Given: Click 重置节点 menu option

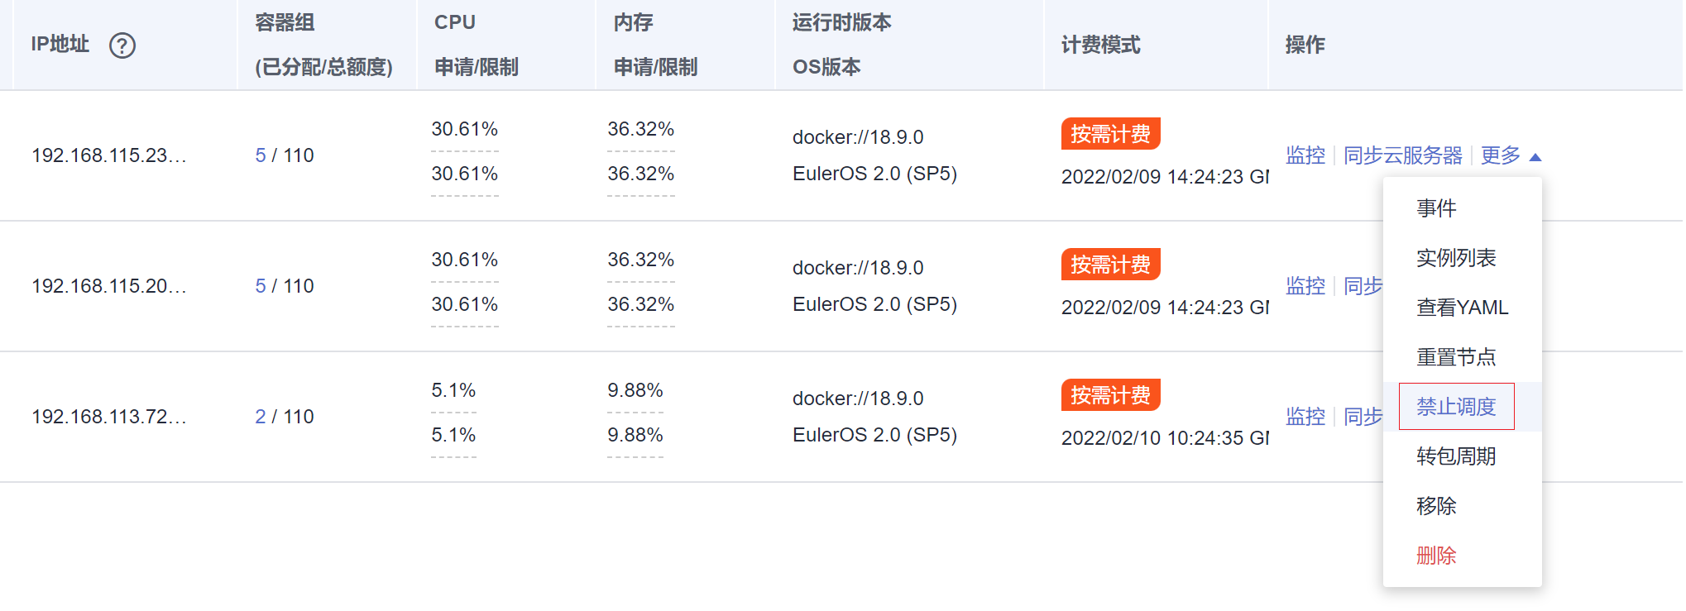Looking at the screenshot, I should tap(1455, 357).
